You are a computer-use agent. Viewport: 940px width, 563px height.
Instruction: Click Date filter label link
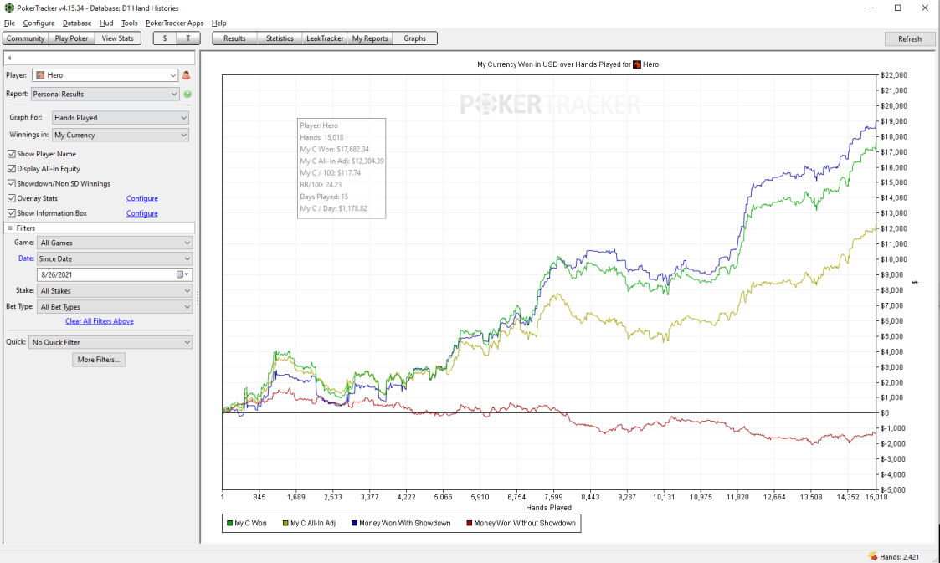tap(26, 258)
